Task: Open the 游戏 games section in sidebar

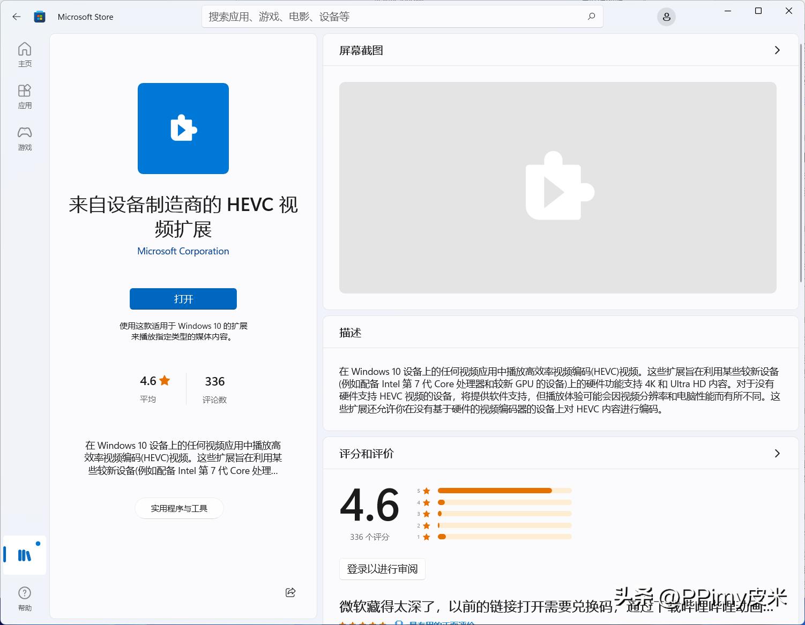Action: tap(25, 138)
